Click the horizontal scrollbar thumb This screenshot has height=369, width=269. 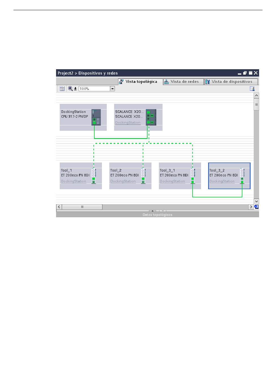click(x=82, y=207)
